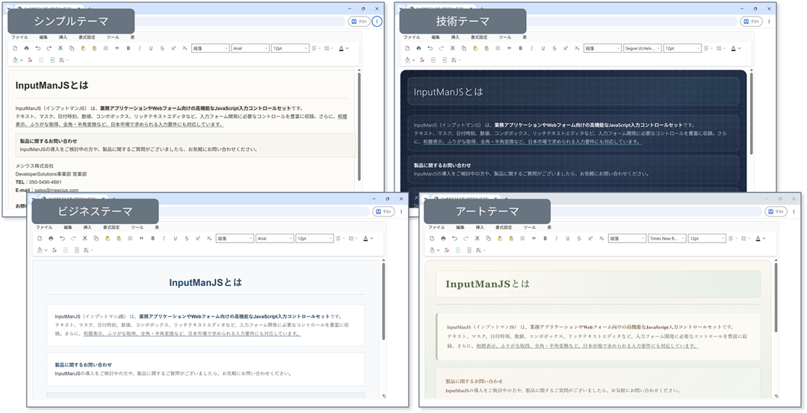Open 表 menu in art theme window
Screen dimensions: 807x413
pos(549,227)
